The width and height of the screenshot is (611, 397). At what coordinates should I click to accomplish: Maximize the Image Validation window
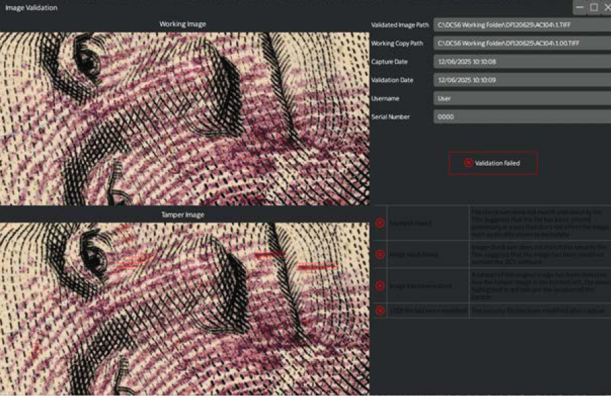pos(594,7)
